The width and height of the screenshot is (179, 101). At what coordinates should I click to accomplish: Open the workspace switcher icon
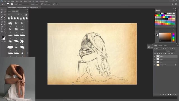tap(176, 4)
